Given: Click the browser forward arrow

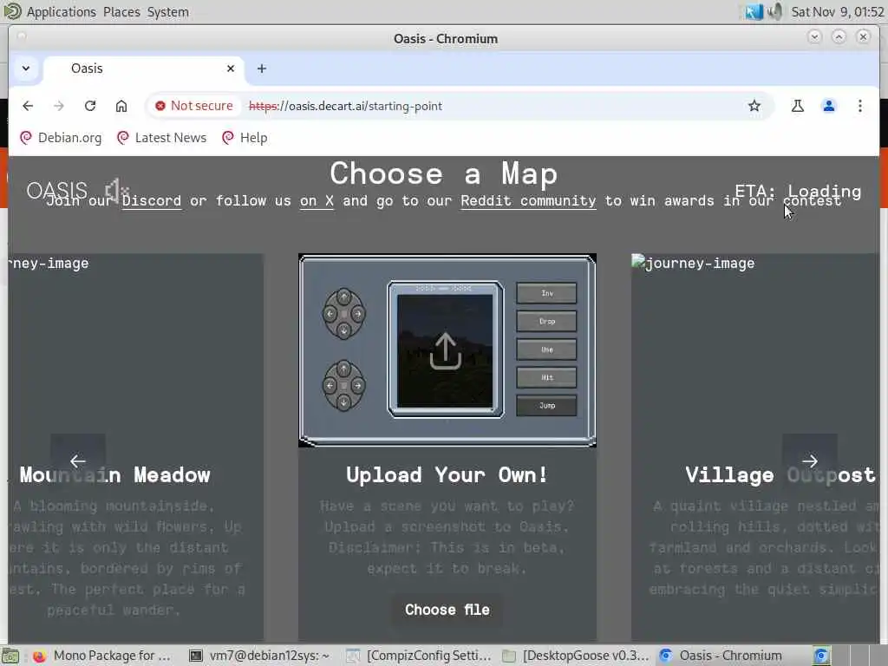Looking at the screenshot, I should 59,106.
